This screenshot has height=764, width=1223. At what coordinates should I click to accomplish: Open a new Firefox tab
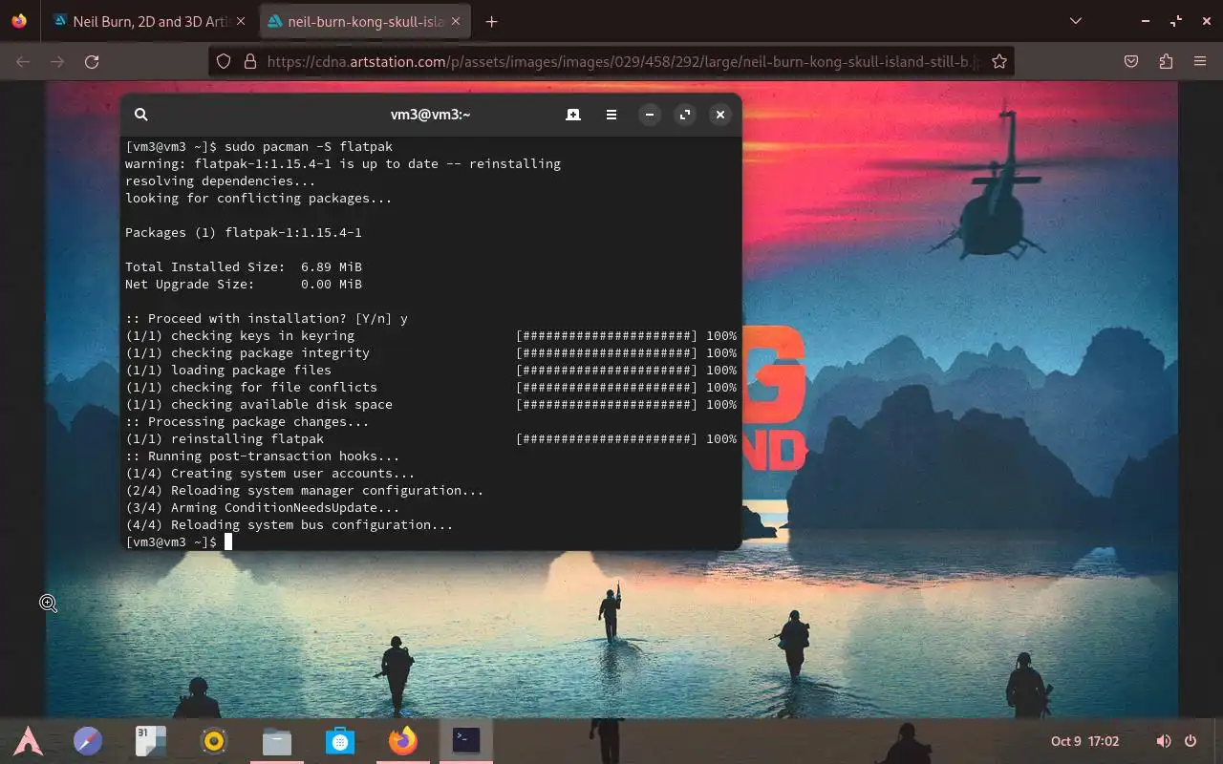pyautogui.click(x=492, y=21)
